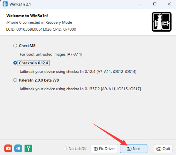Image resolution: width=176 pixels, height=155 pixels.
Task: Click the Welcome to WinRa1n heading
Action: point(27,16)
